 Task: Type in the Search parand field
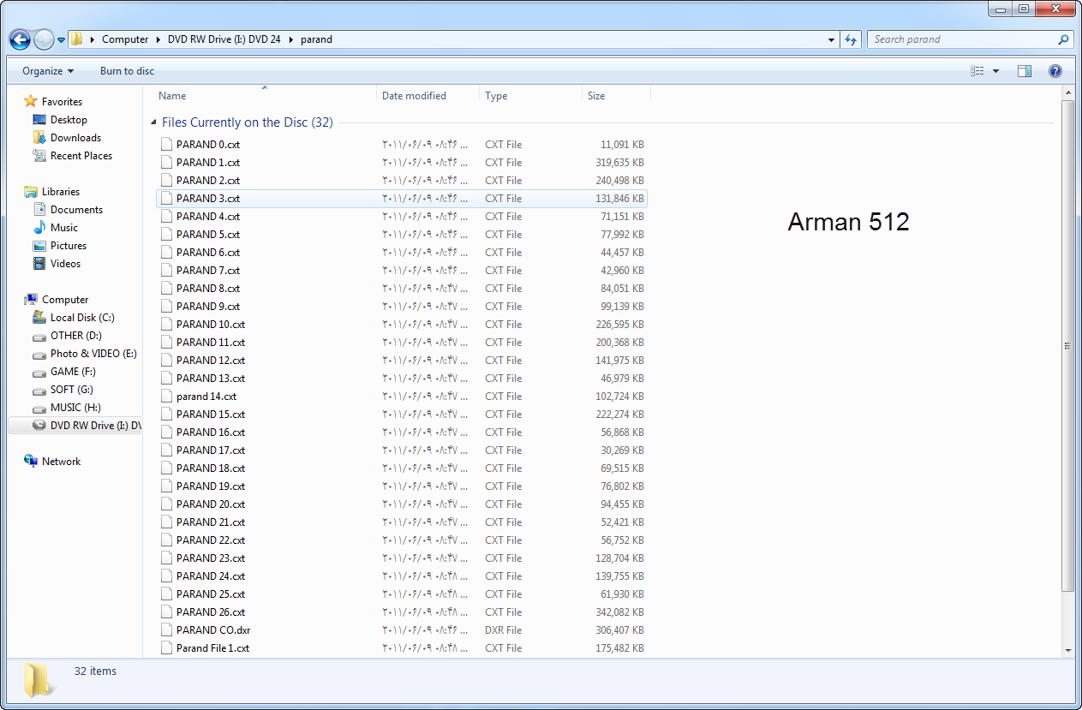(x=959, y=39)
